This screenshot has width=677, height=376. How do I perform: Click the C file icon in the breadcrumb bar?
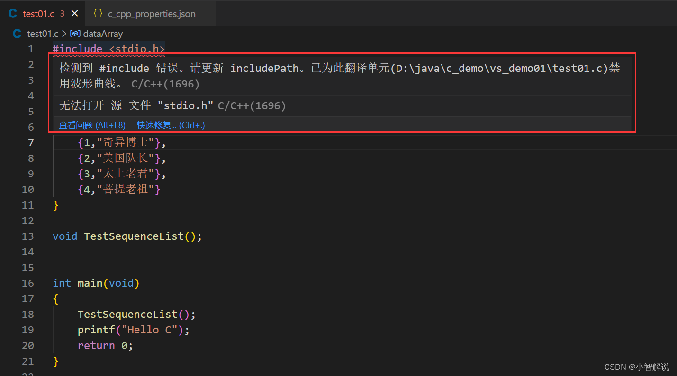[17, 33]
